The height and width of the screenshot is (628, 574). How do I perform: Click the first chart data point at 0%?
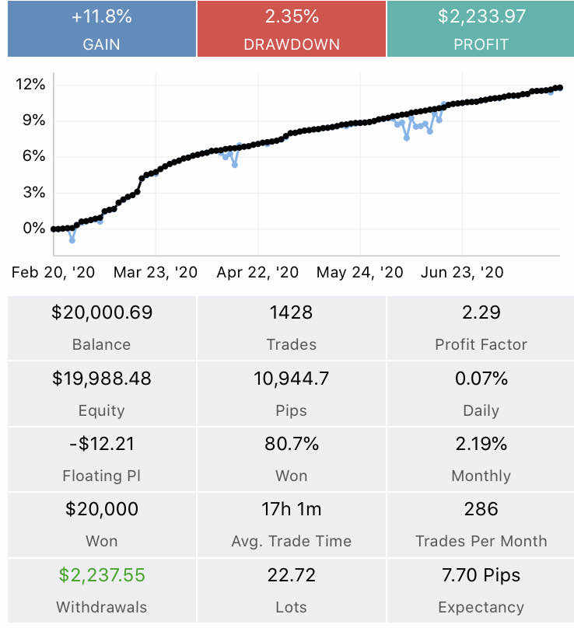[x=54, y=229]
